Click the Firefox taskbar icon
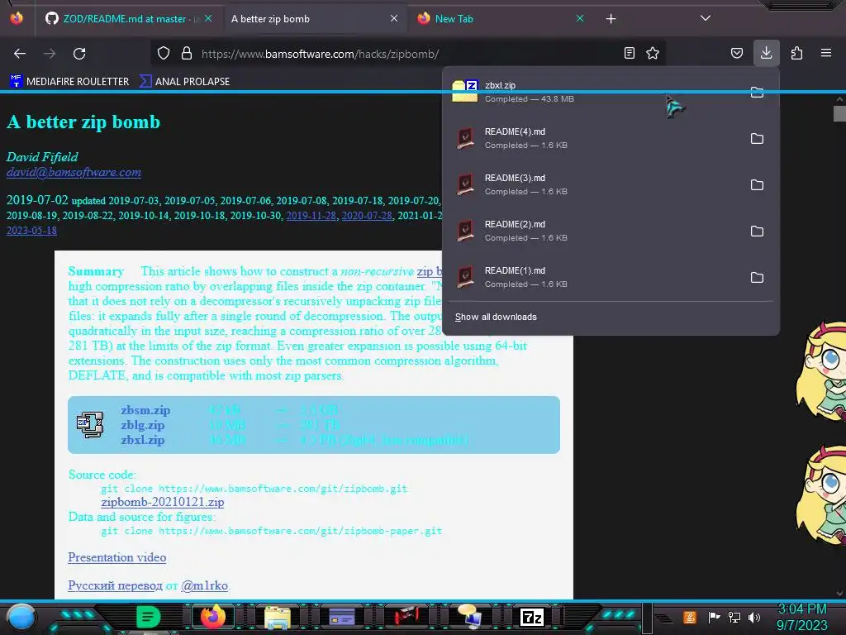 [x=212, y=617]
